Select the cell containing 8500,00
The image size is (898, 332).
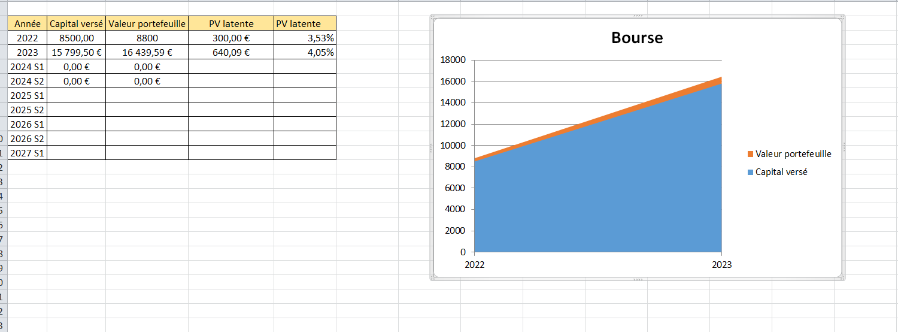[76, 38]
